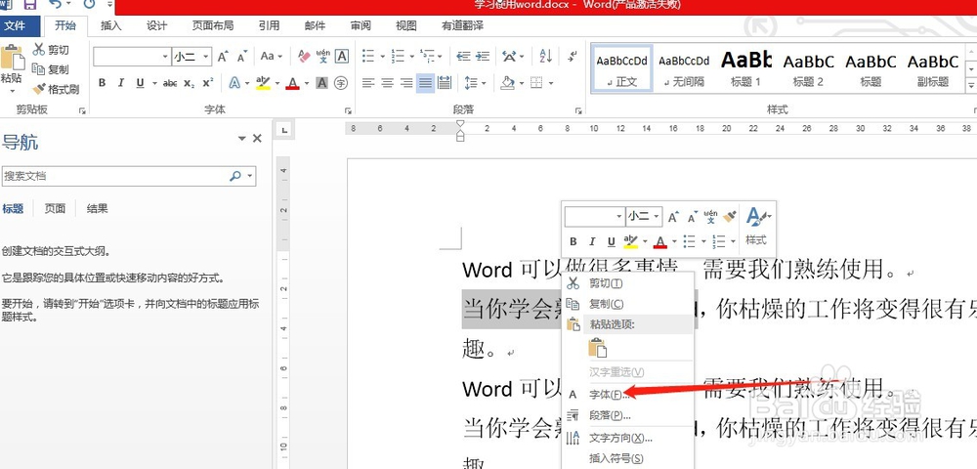The height and width of the screenshot is (469, 977).
Task: Clear all formatting with the eraser icon
Action: [x=304, y=57]
